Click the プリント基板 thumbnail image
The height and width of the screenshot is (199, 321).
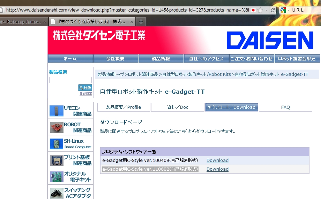pyautogui.click(x=57, y=160)
